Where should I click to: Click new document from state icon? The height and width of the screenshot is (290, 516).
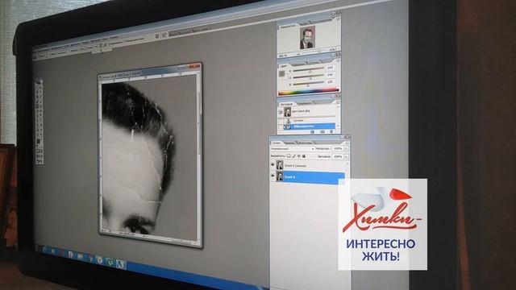pos(312,132)
